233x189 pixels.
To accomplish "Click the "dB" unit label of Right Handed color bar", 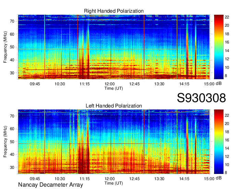I will tap(219, 84).
